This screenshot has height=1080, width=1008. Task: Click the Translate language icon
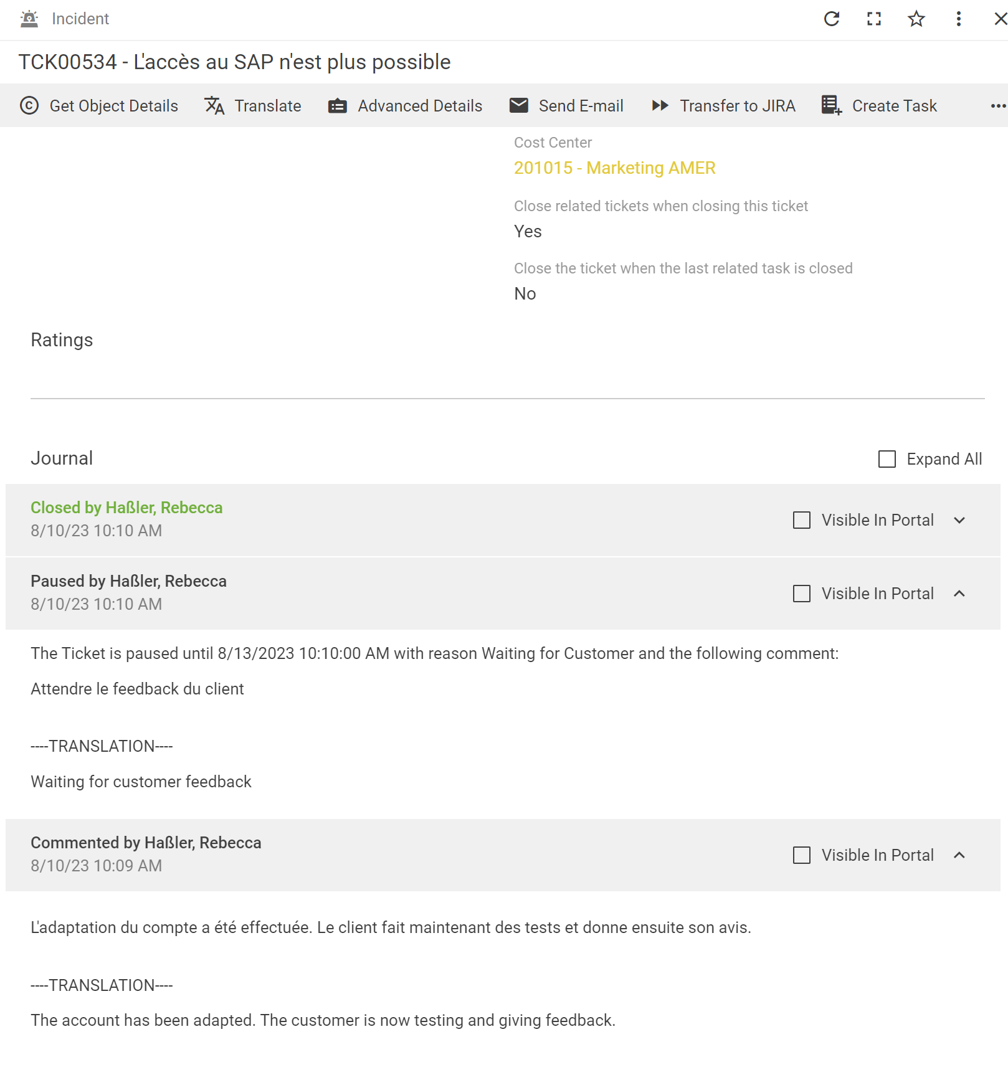[x=214, y=106]
